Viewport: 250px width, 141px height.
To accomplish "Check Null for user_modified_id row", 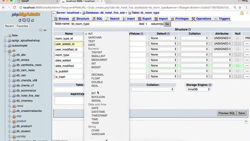I will [237, 49].
